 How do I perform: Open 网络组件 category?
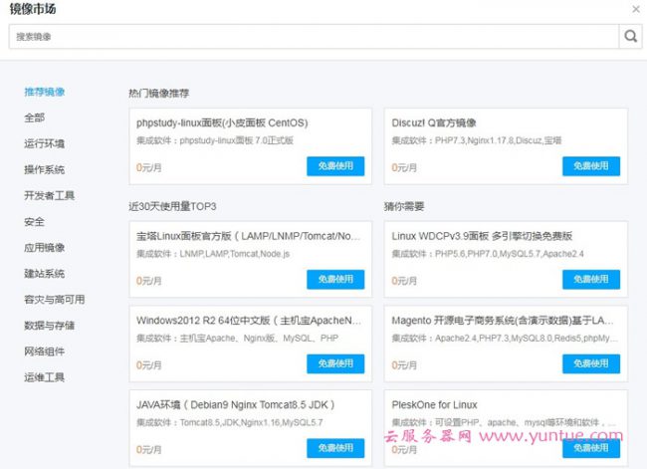pos(44,352)
